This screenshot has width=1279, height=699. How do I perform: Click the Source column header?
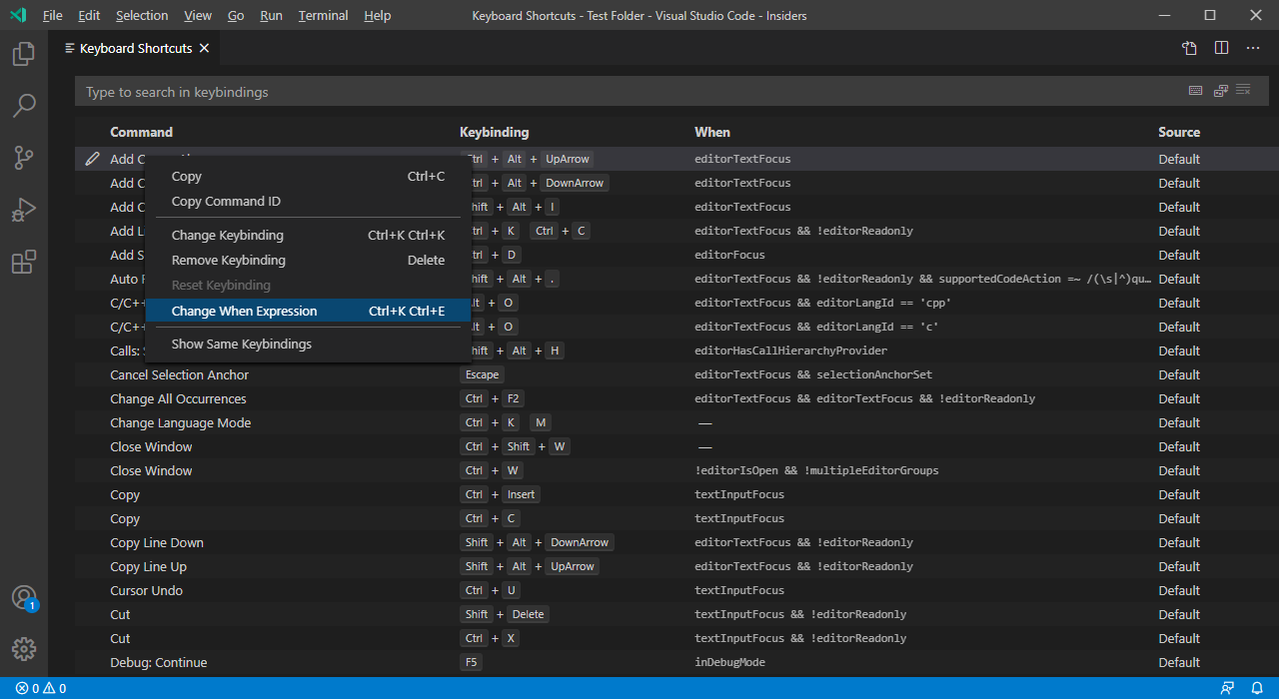(x=1179, y=132)
